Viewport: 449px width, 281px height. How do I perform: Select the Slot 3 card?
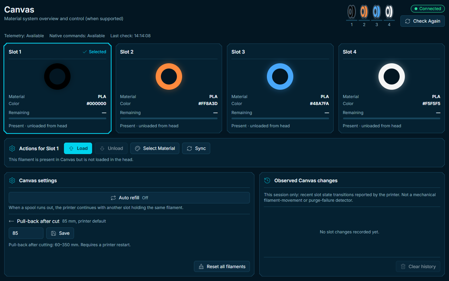[x=280, y=88]
